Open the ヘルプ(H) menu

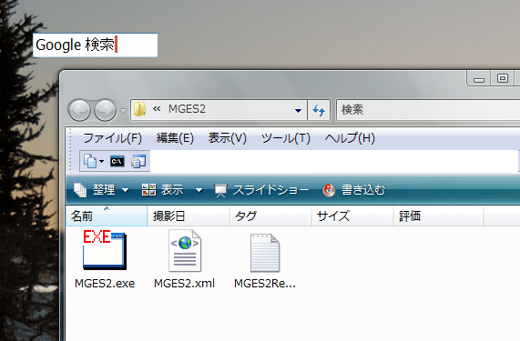[350, 138]
